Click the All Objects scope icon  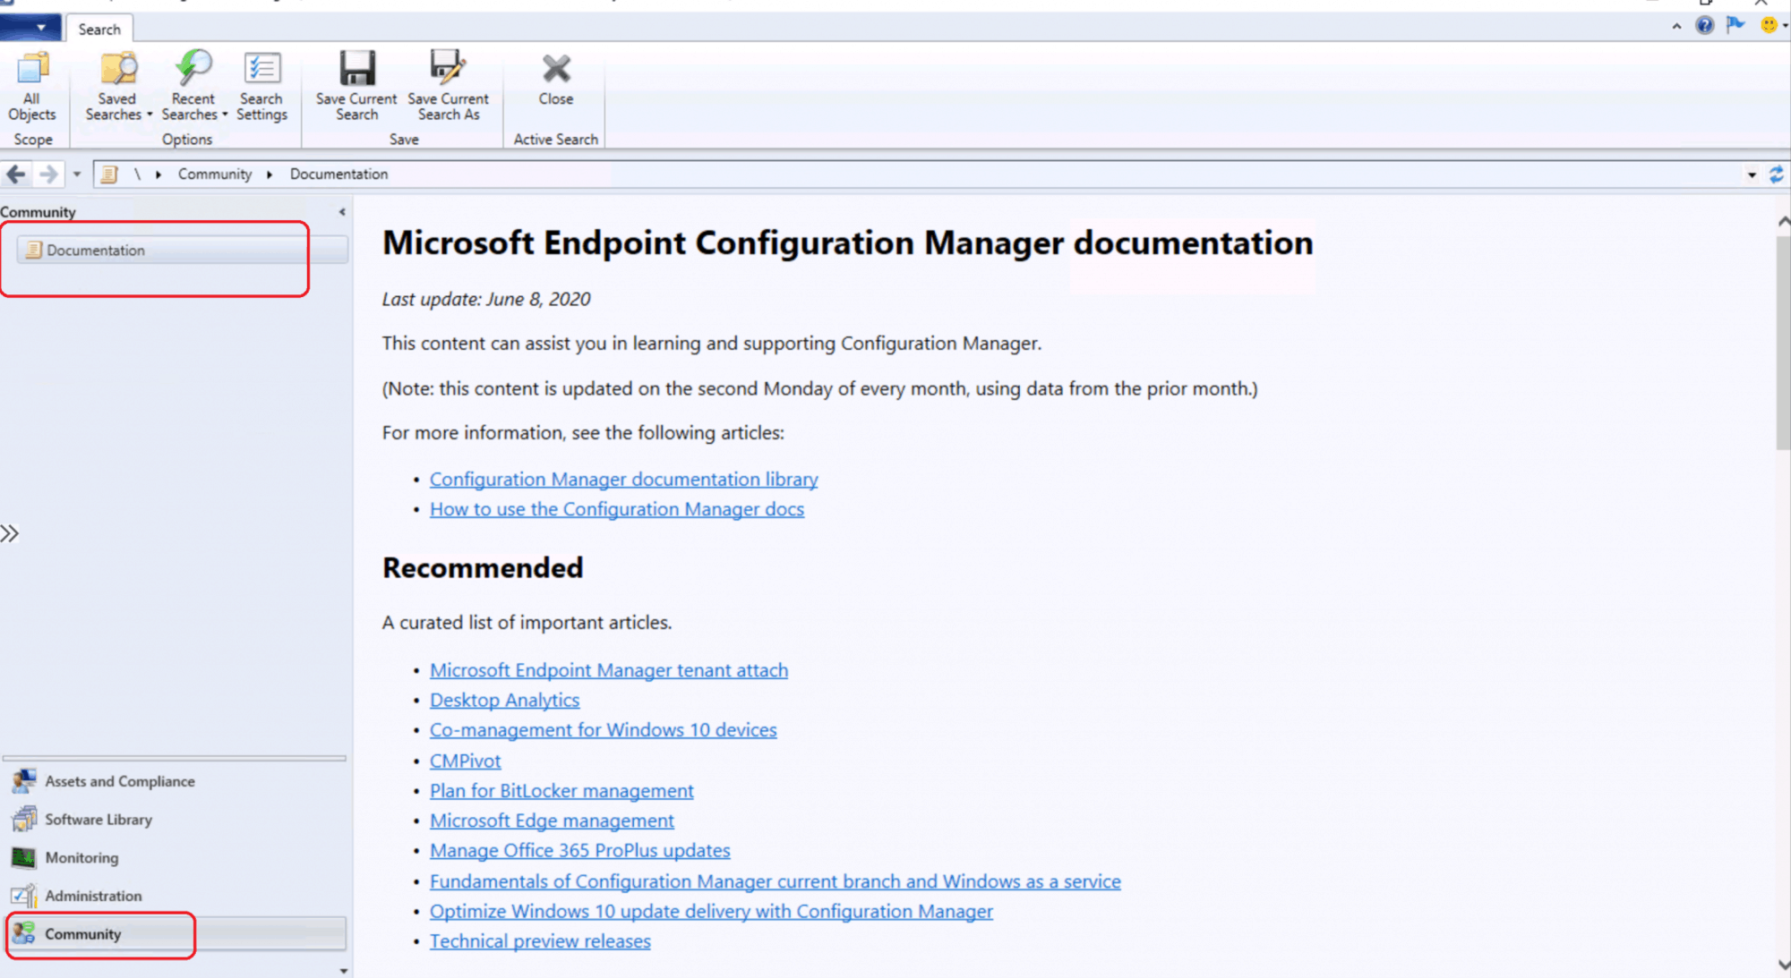(32, 86)
